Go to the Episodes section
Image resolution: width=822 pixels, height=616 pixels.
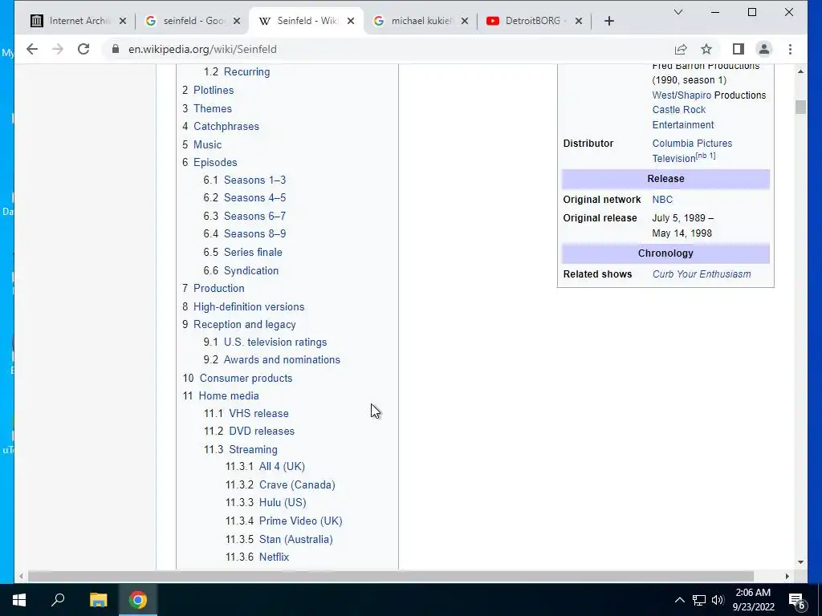pyautogui.click(x=215, y=162)
